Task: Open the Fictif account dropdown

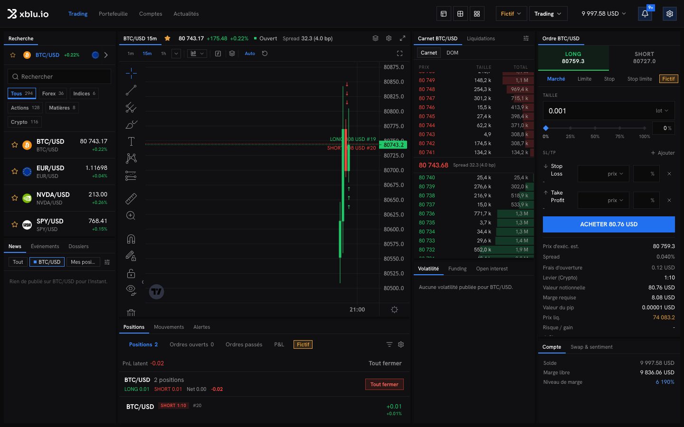Action: click(511, 14)
